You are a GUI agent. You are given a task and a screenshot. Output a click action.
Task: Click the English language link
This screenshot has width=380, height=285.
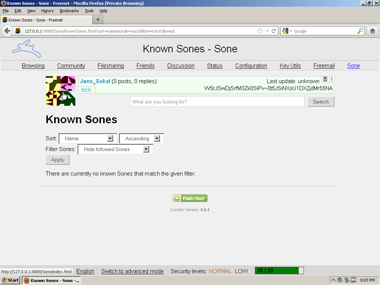[85, 271]
